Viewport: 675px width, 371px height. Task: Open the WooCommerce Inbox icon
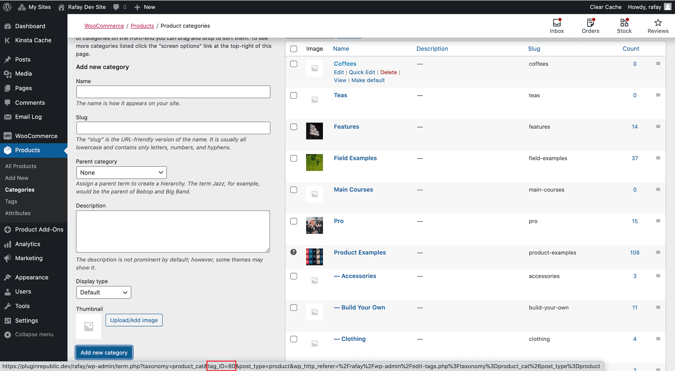tap(556, 26)
